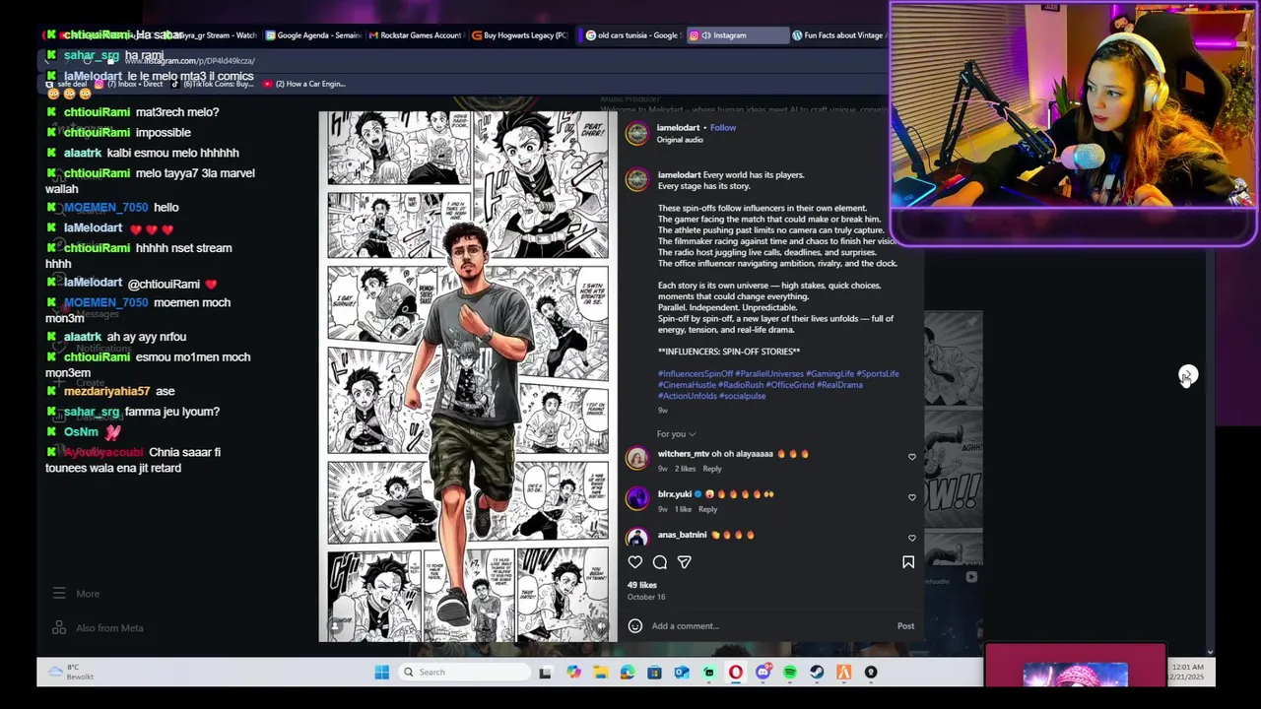Reply to the witchers_mtv comment
1261x709 pixels.
click(712, 469)
